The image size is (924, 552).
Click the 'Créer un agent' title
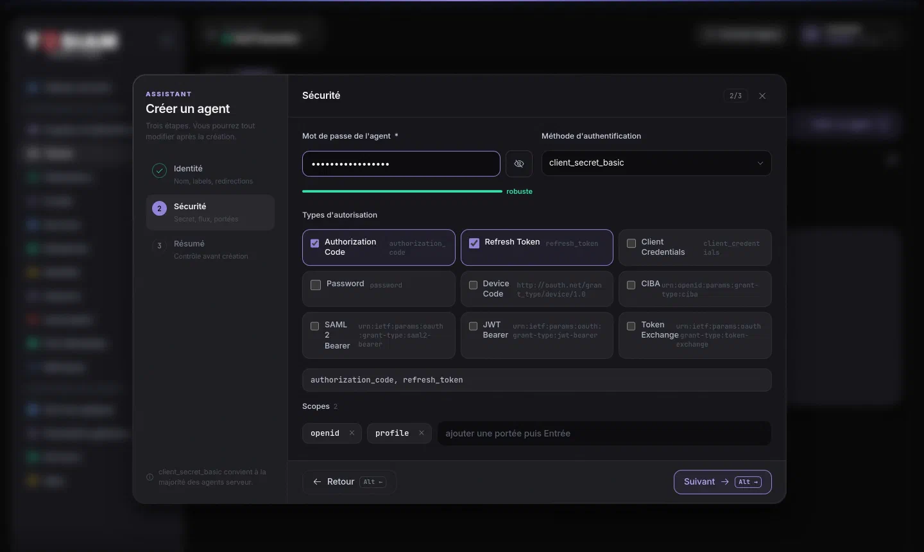(x=187, y=108)
